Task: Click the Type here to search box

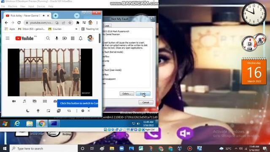Action: [43, 148]
